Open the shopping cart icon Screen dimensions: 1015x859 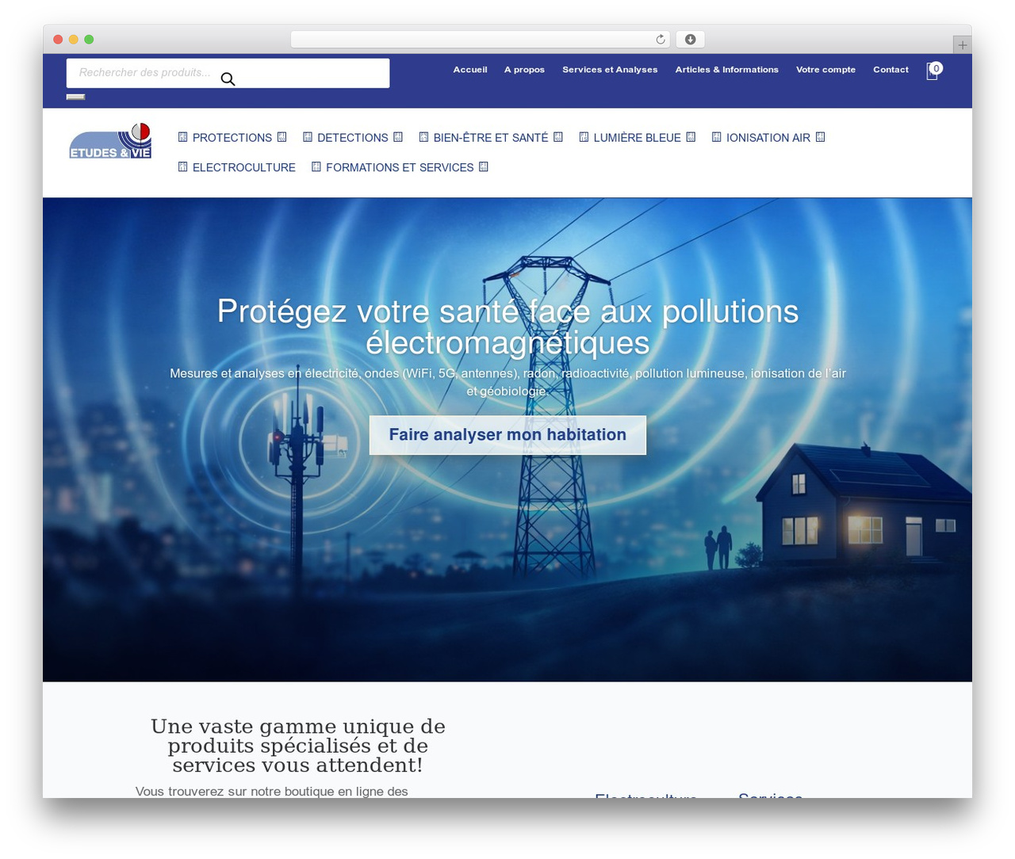click(x=933, y=71)
